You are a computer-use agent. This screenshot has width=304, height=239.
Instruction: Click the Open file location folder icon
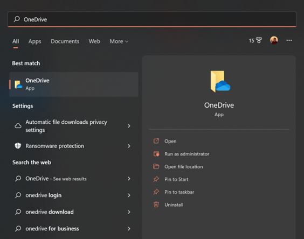click(156, 166)
